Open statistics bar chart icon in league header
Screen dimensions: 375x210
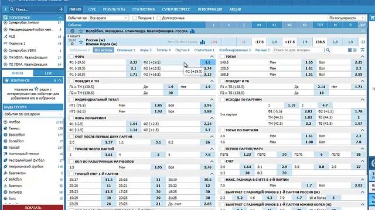click(192, 31)
